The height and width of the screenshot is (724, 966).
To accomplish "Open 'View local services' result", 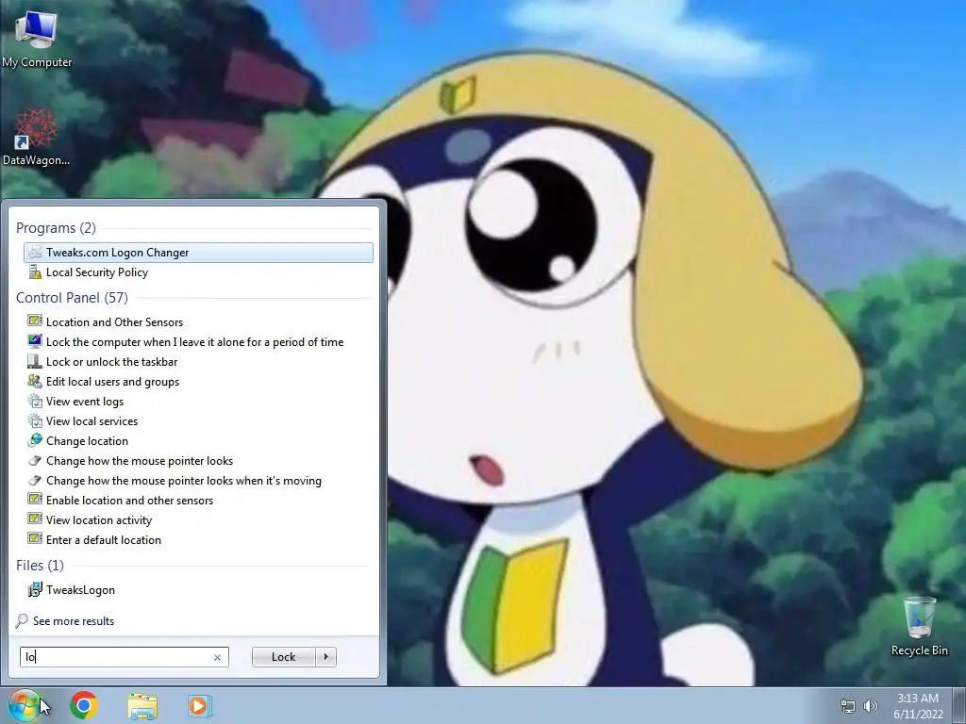I will point(198,421).
